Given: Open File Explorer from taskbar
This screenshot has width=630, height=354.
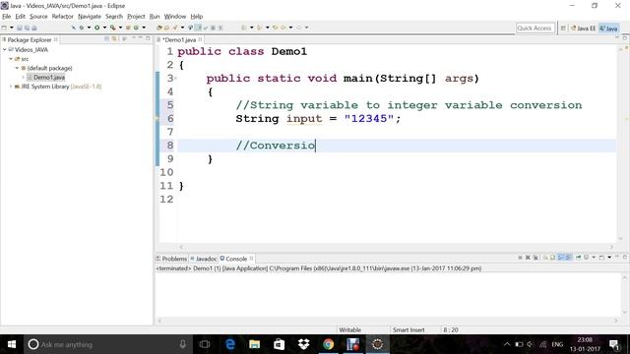Looking at the screenshot, I should click(x=254, y=344).
